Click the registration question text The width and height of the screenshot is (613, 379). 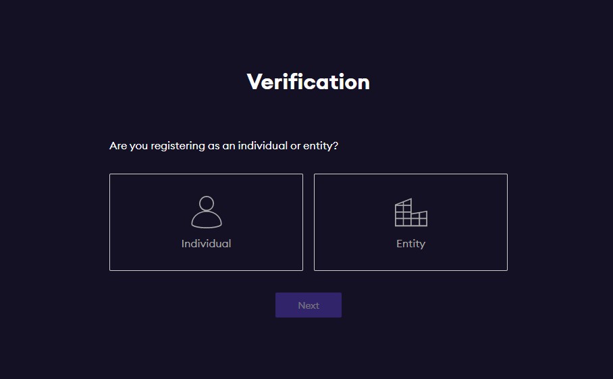coord(223,146)
